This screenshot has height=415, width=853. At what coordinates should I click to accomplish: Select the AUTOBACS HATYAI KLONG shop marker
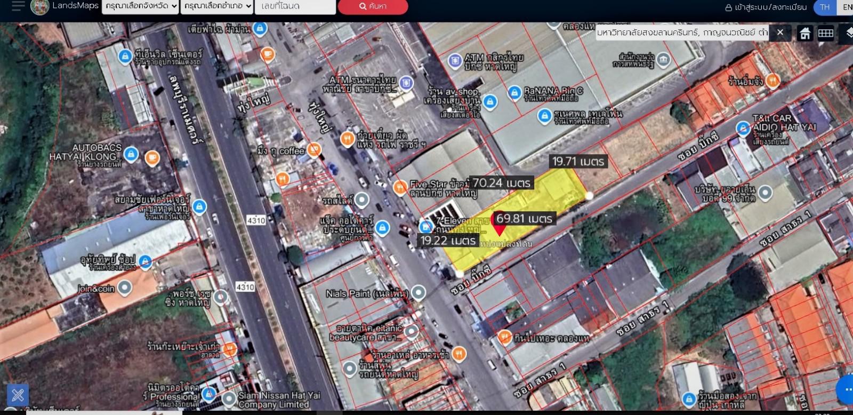coord(131,155)
